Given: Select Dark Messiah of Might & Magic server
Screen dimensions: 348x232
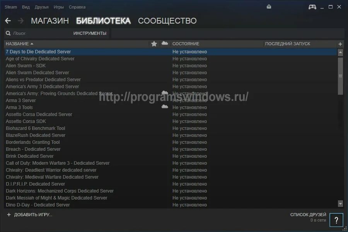Looking at the screenshot, I should [x=171, y=198].
